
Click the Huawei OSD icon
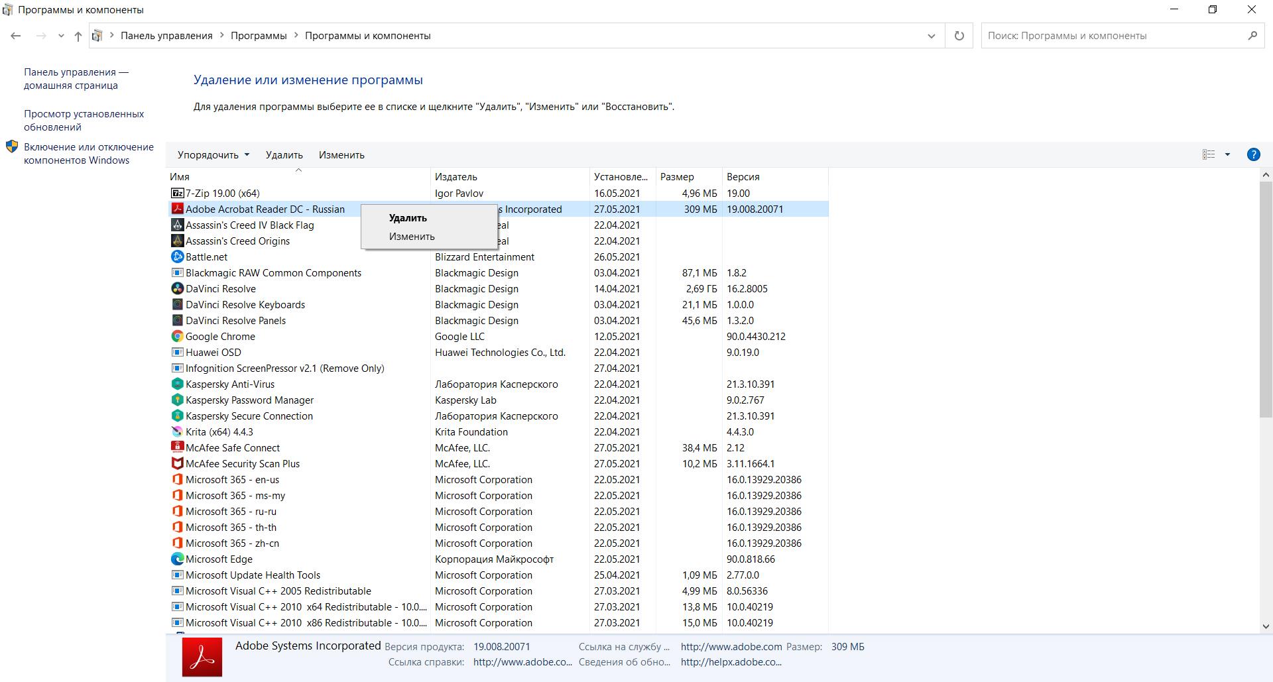tap(177, 352)
